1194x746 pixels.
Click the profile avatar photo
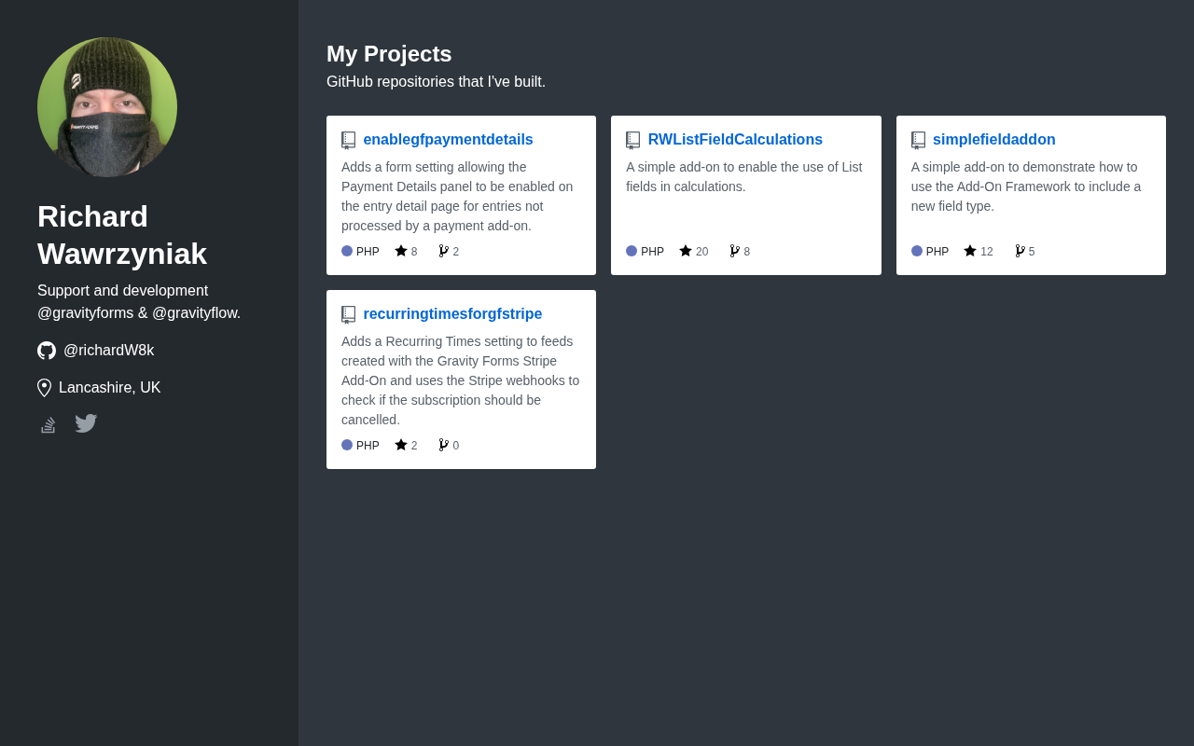pos(107,107)
